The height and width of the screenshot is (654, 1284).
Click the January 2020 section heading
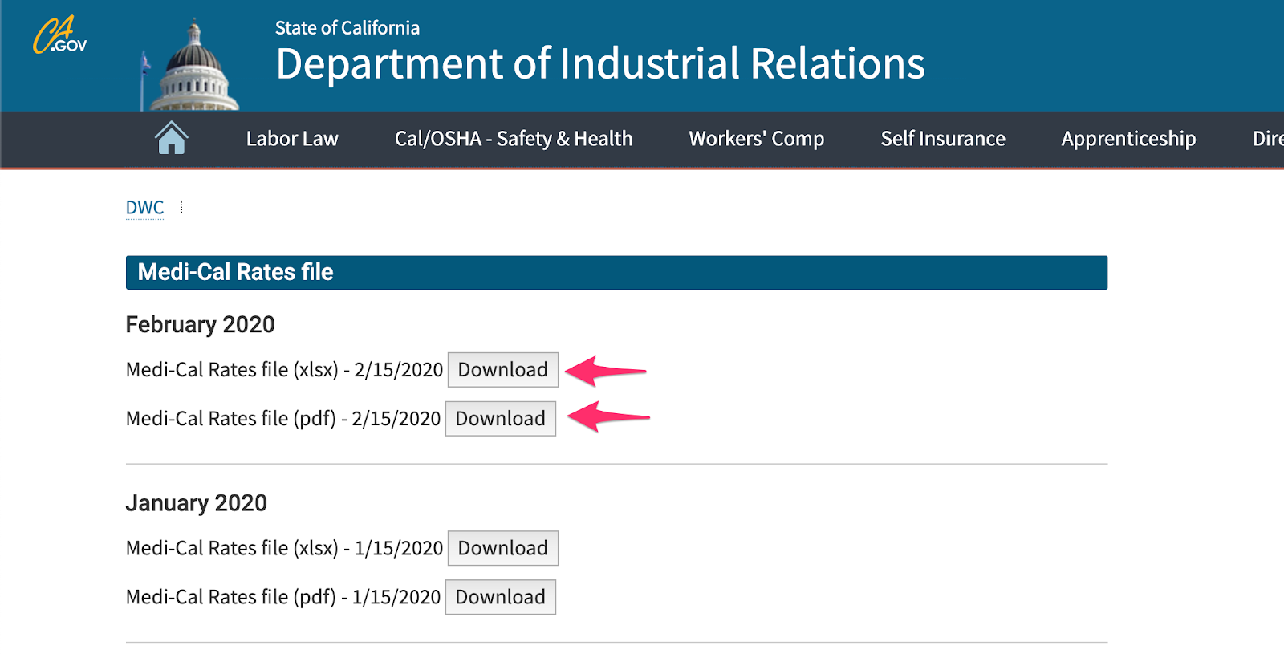197,502
